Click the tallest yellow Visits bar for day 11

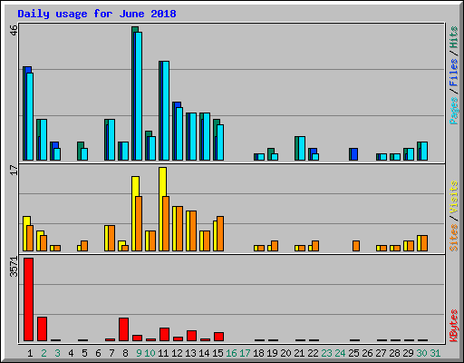162,209
